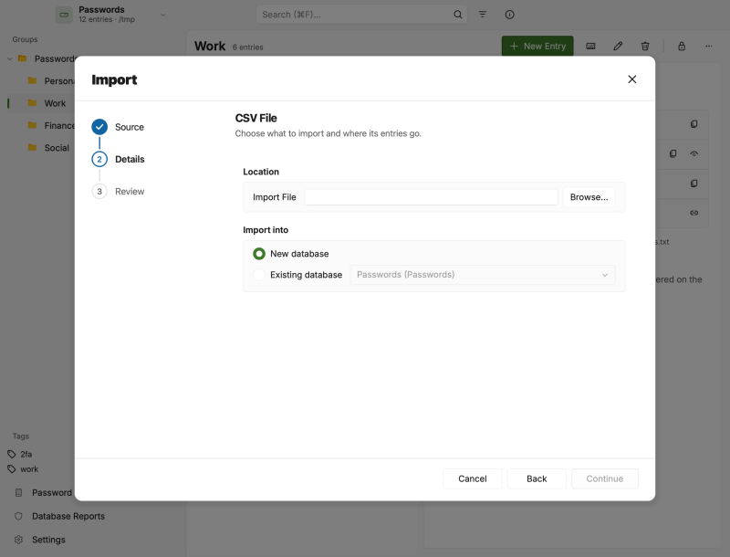Open Database Reports in sidebar
This screenshot has width=730, height=557.
[x=59, y=516]
